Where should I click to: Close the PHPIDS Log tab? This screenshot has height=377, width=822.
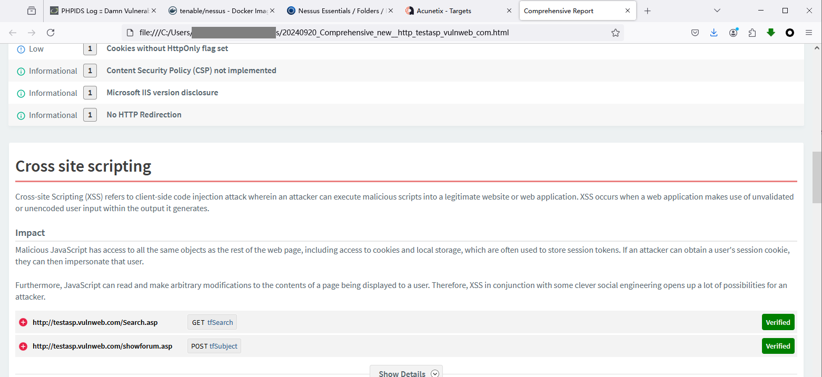pyautogui.click(x=154, y=11)
